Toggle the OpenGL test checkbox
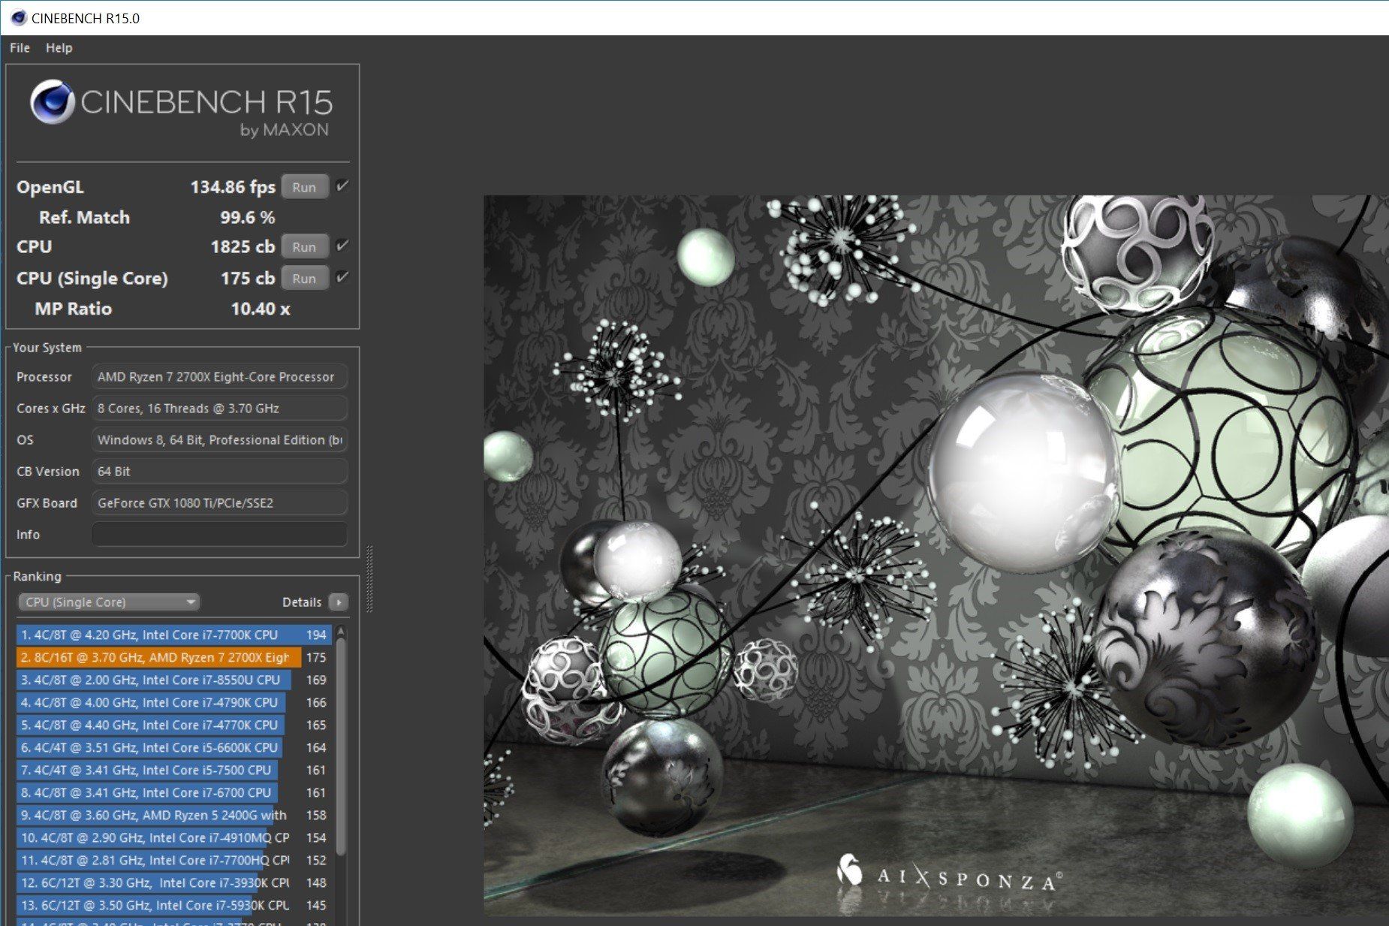The image size is (1389, 926). coord(342,186)
